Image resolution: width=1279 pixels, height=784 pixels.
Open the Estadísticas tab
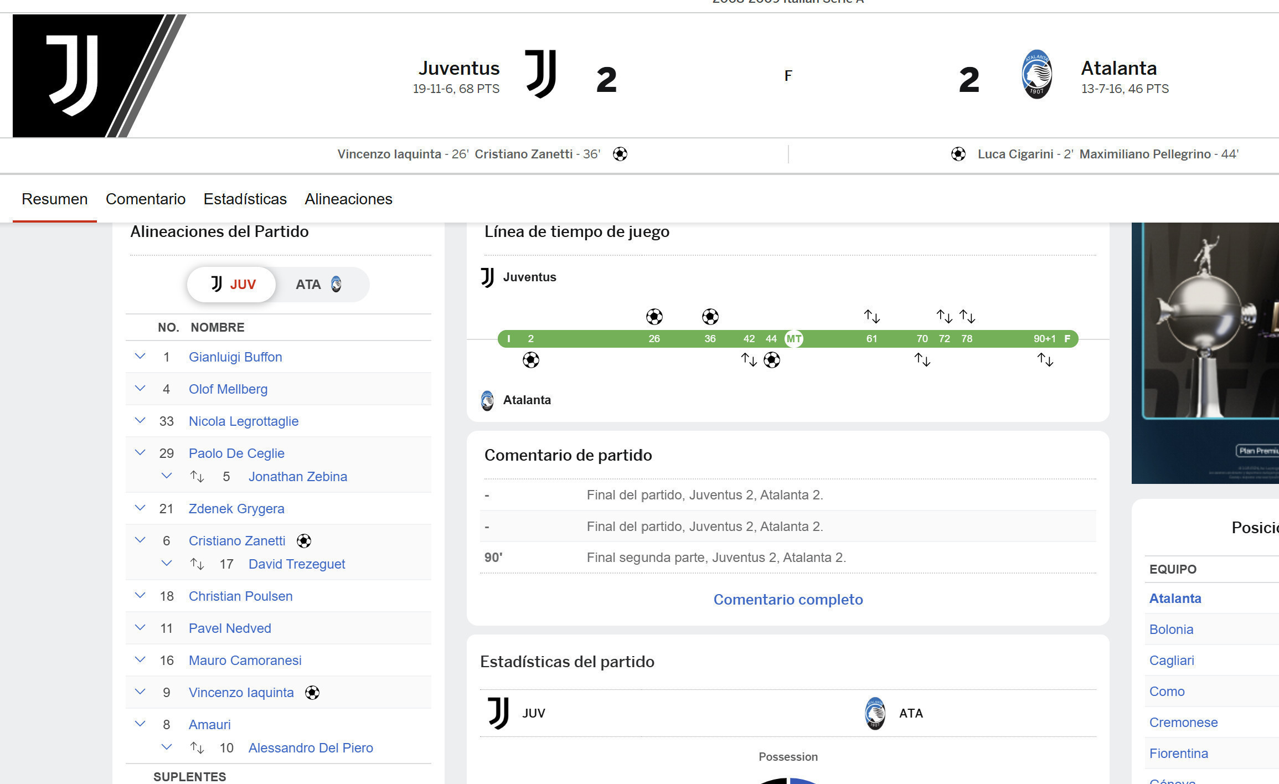pos(245,199)
